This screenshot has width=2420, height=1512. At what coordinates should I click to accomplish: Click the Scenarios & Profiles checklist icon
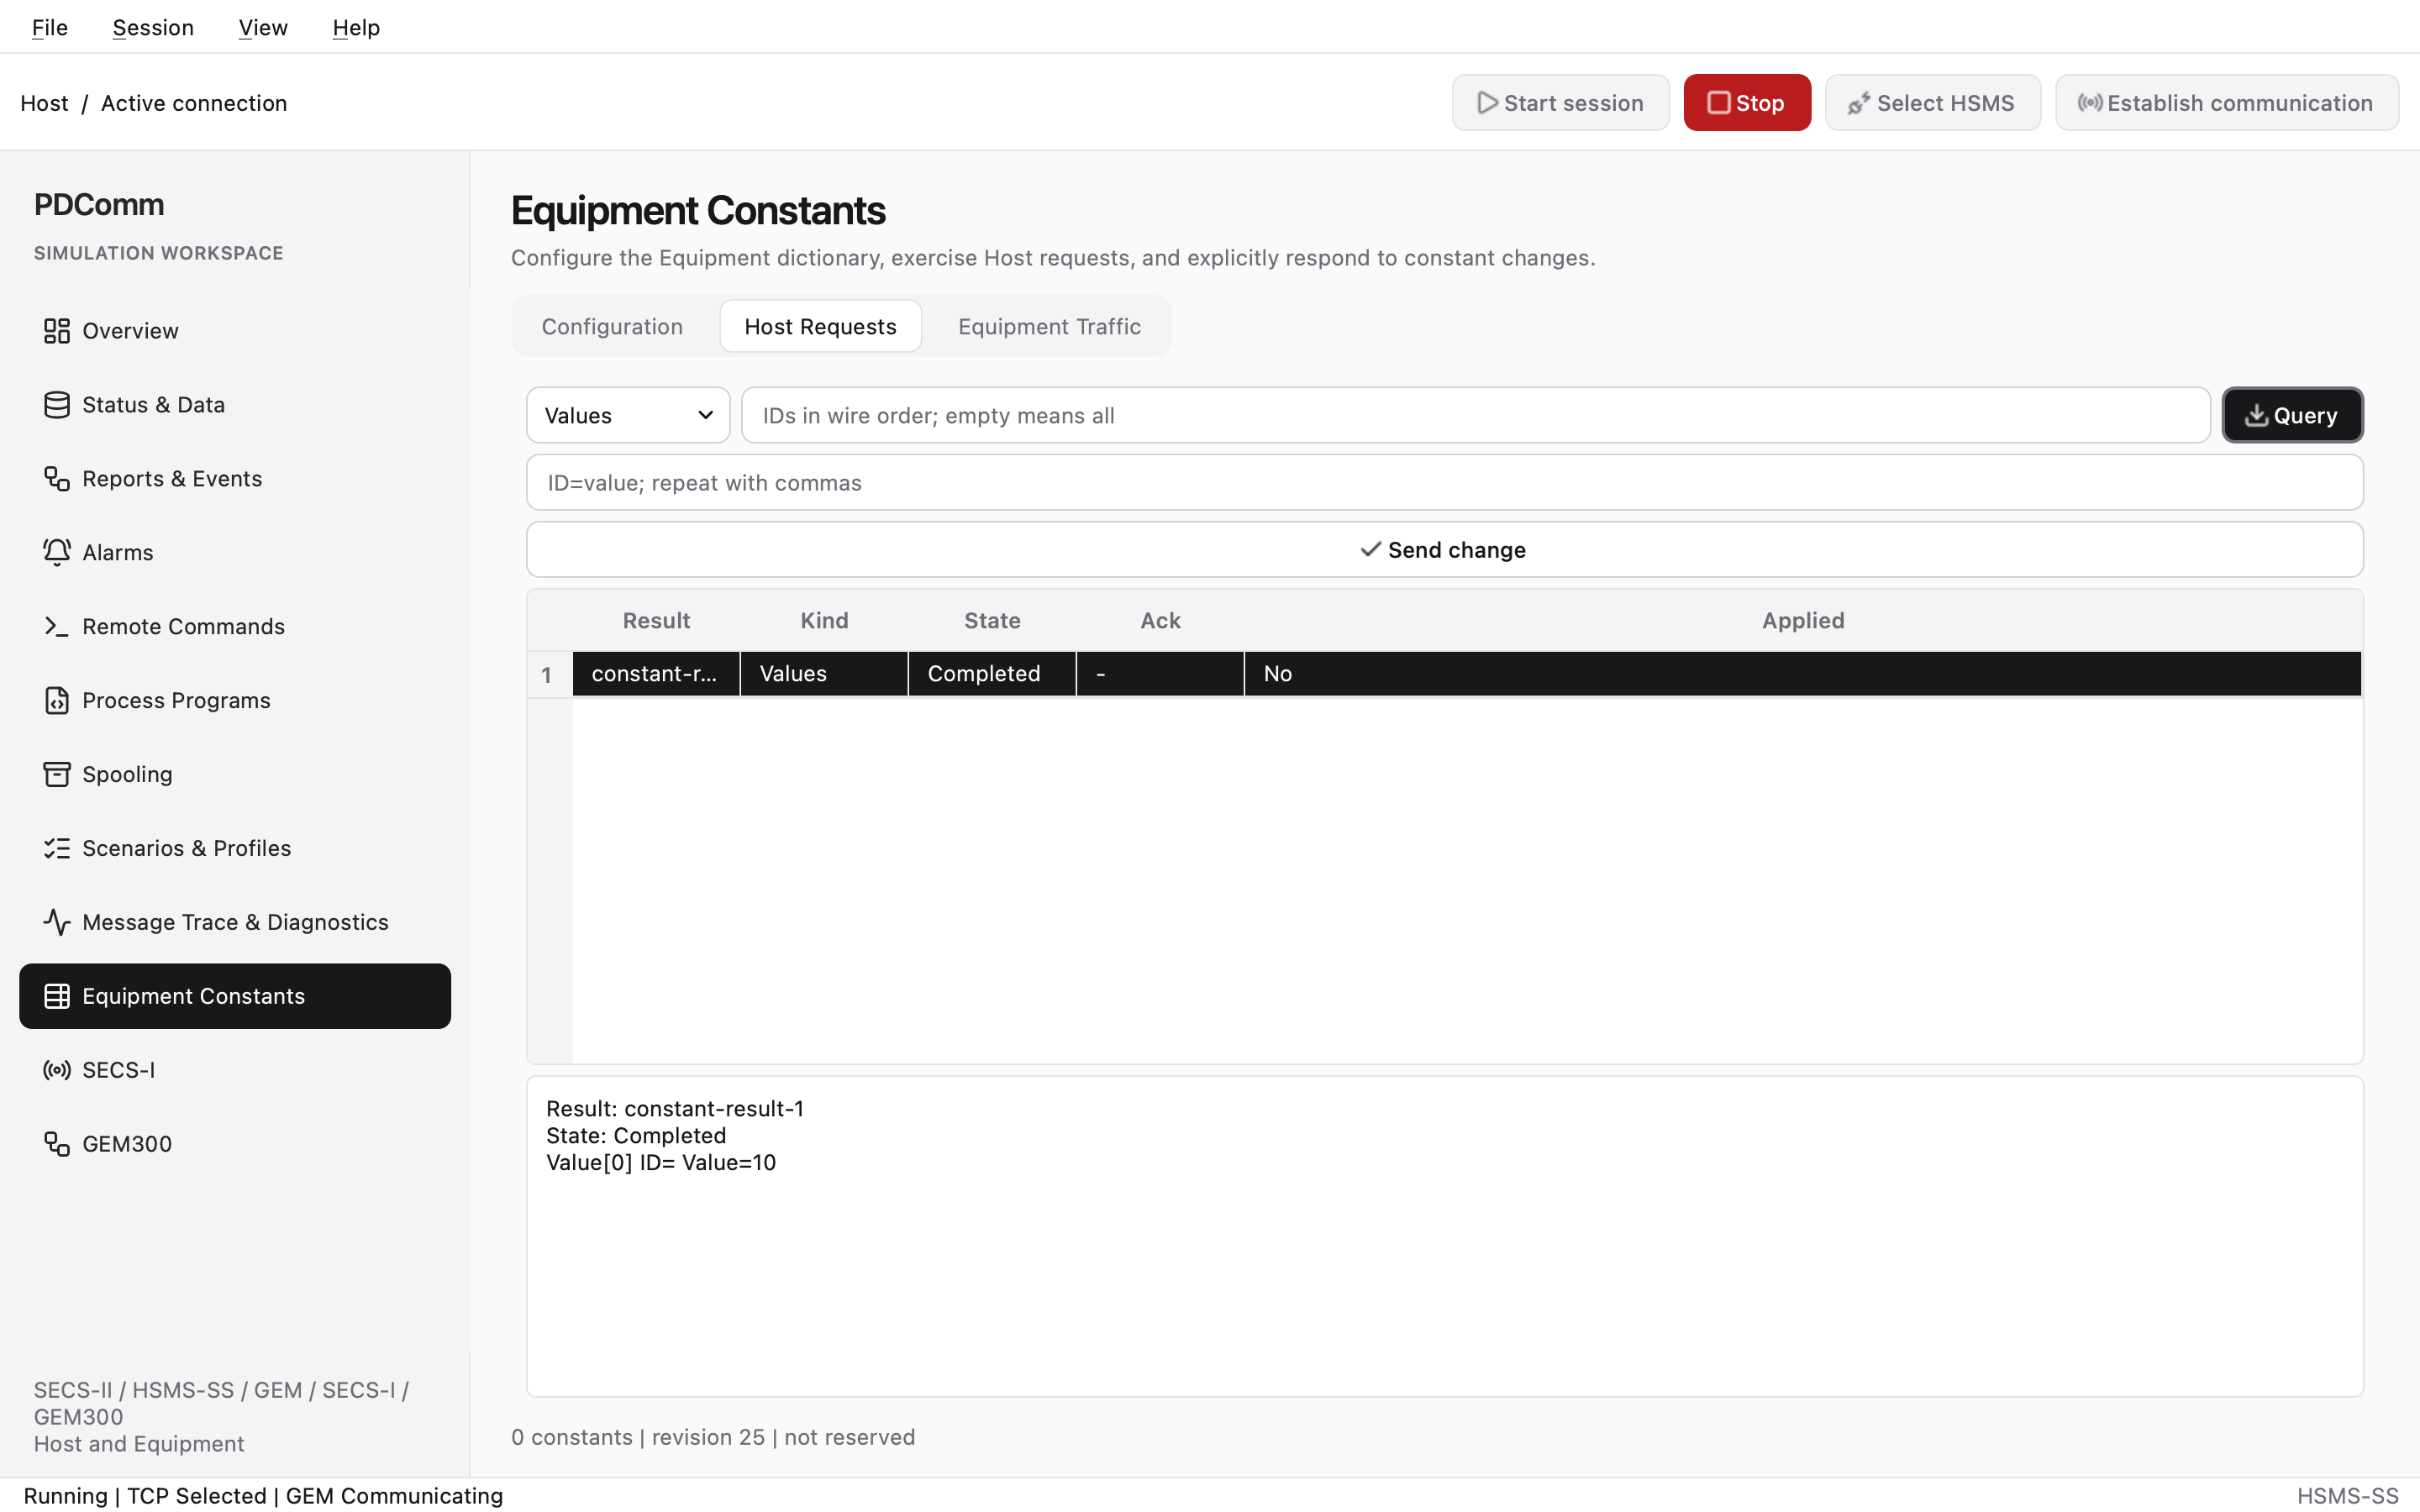pos(57,849)
